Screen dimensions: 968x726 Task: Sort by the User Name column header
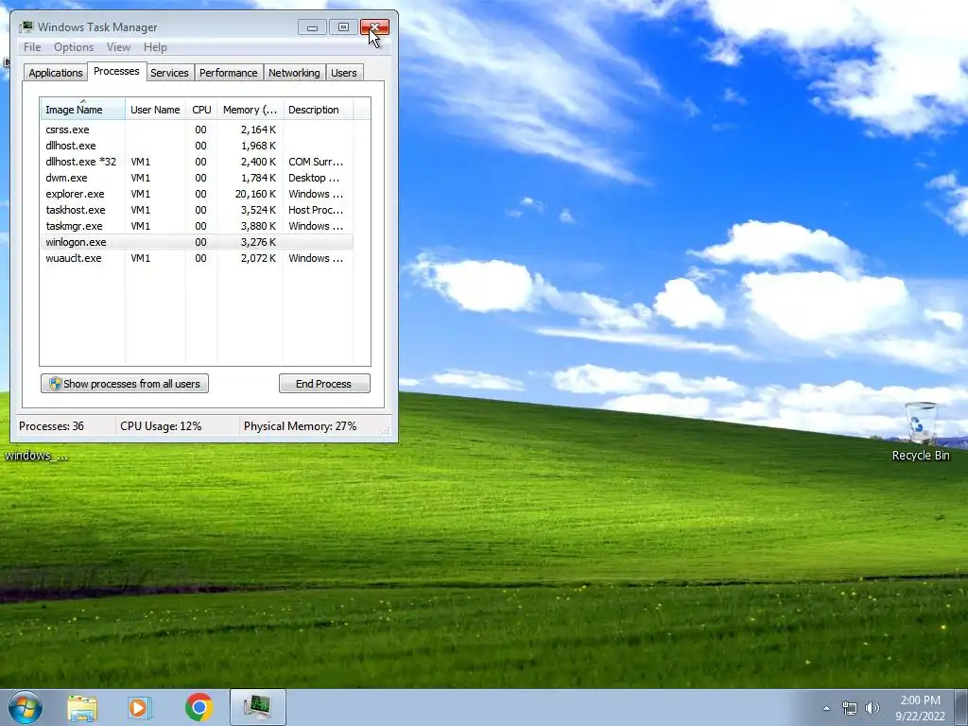(x=155, y=109)
